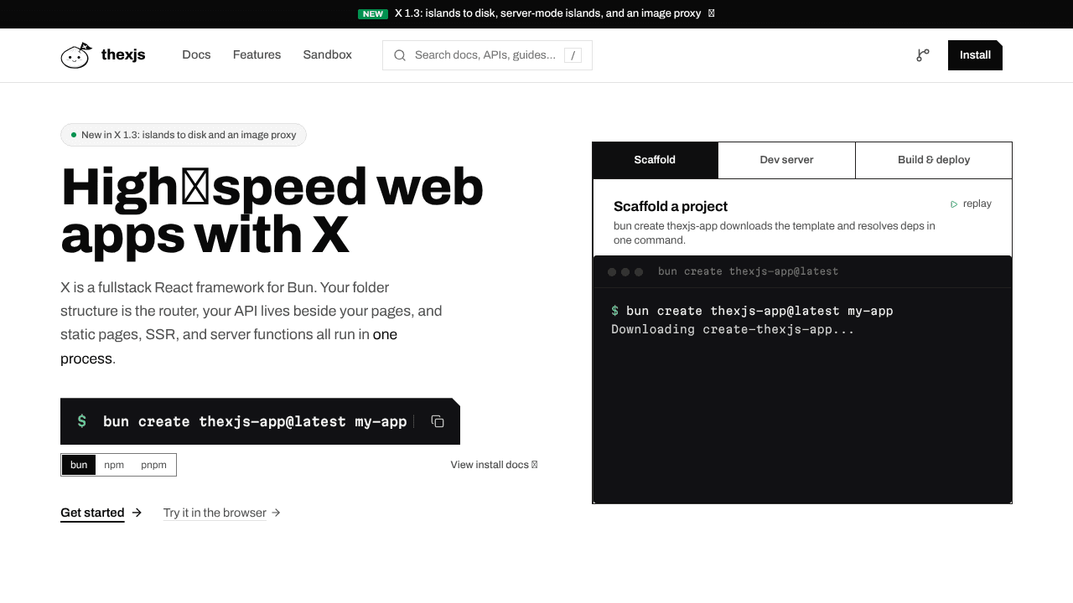The width and height of the screenshot is (1073, 603).
Task: Click Downloading create-thexjs-app... terminal line
Action: click(733, 329)
